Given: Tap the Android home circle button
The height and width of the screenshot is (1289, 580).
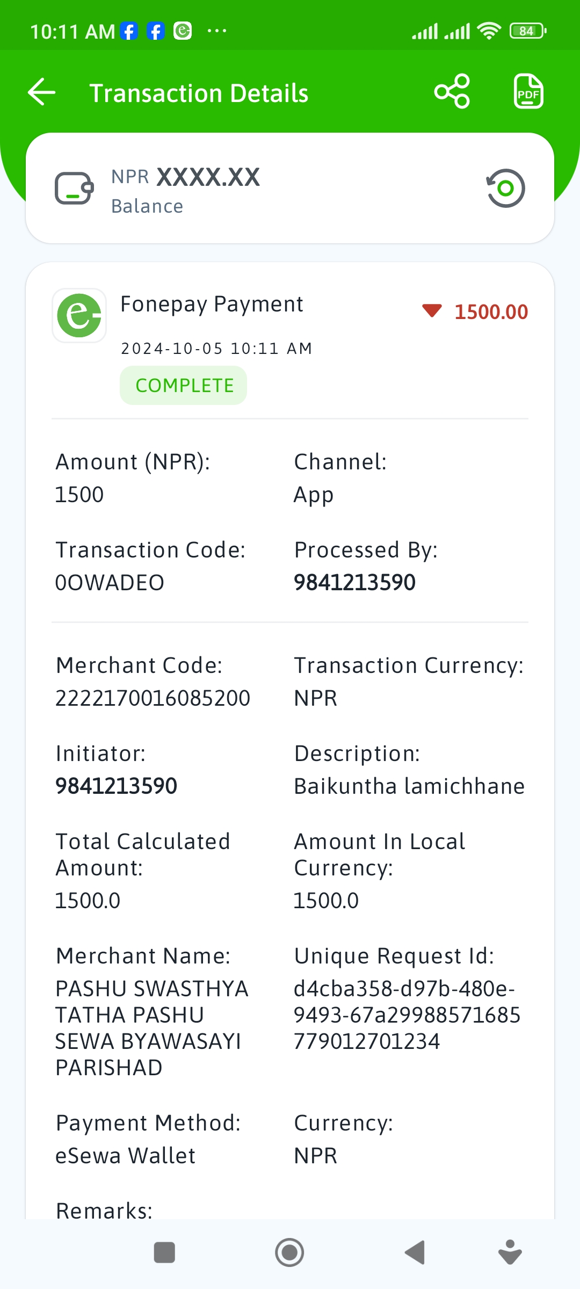Looking at the screenshot, I should (289, 1252).
